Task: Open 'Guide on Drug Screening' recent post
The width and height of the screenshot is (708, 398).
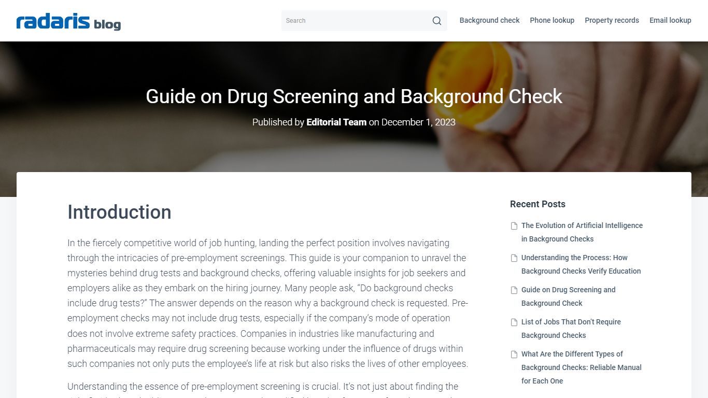Action: (569, 296)
